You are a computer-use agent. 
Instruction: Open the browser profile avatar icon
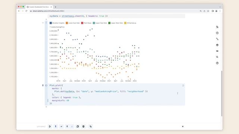coord(216,11)
